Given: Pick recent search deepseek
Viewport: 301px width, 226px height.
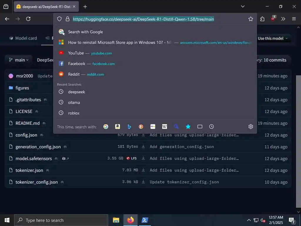Looking at the screenshot, I should tap(155, 92).
